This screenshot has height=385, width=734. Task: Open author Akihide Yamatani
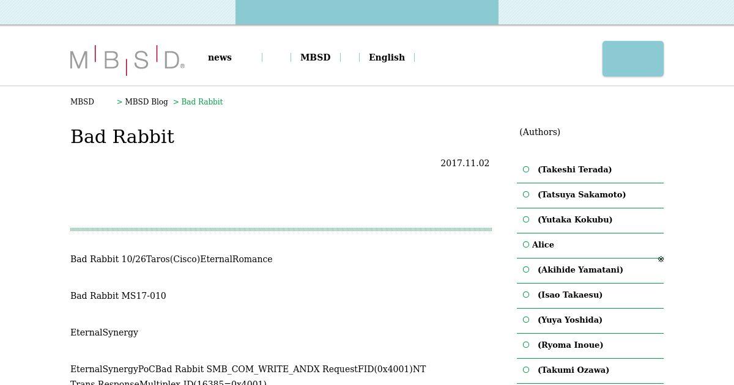click(x=580, y=269)
